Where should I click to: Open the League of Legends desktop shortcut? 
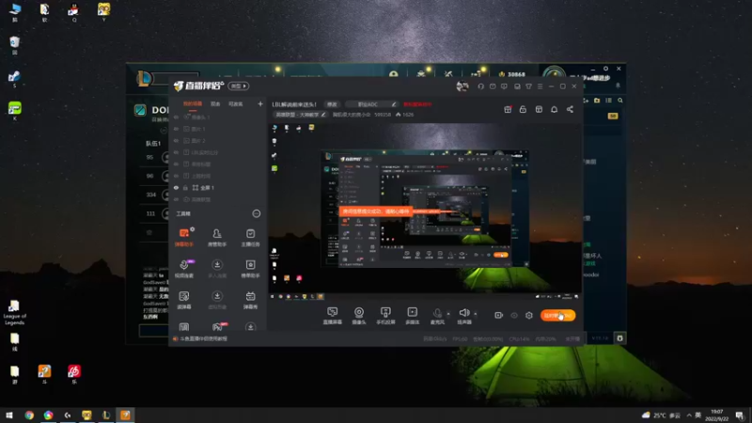click(14, 313)
